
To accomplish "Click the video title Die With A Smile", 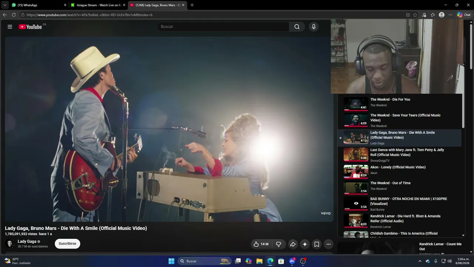I will click(76, 228).
